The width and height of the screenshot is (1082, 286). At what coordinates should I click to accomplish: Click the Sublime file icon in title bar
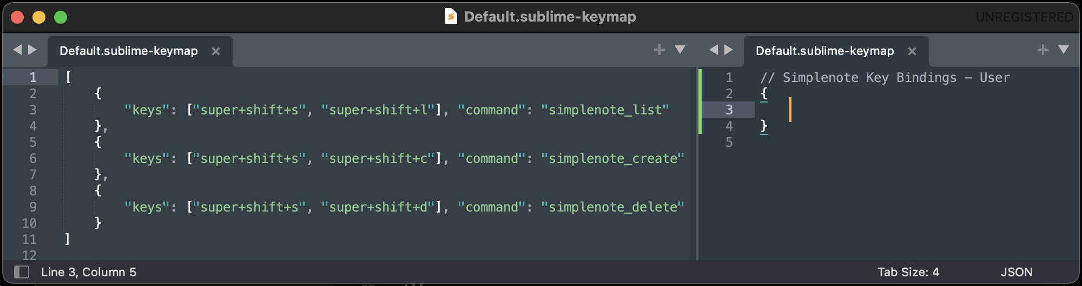click(451, 17)
